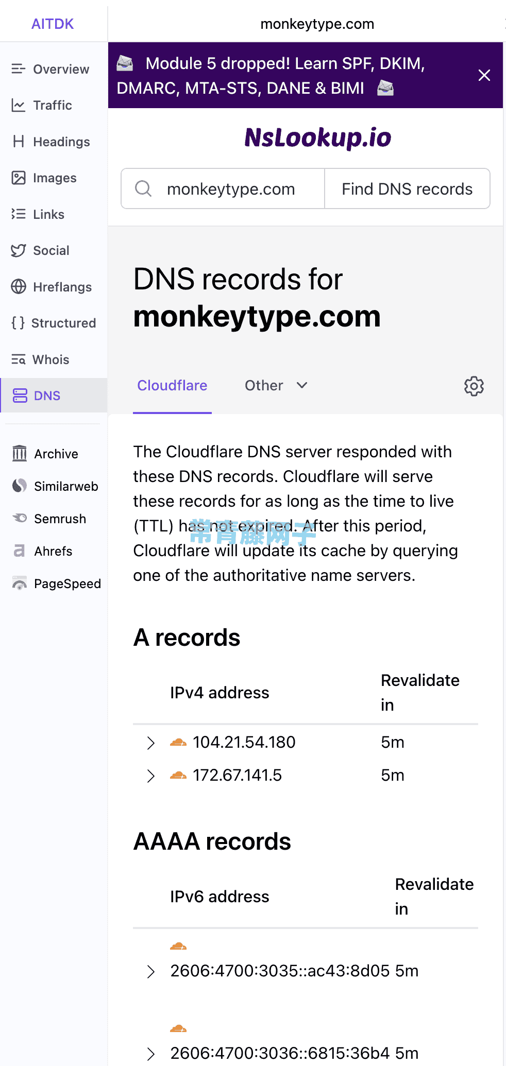Open the Social bird icon

click(x=19, y=250)
